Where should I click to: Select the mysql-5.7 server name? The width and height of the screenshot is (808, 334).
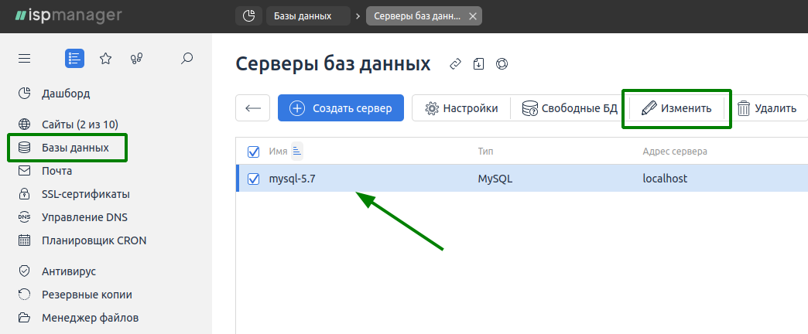[293, 179]
